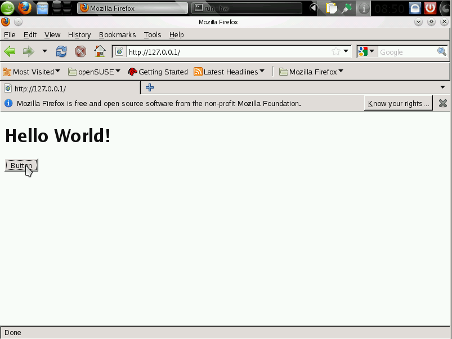Click the Know your rights button
Image resolution: width=452 pixels, height=339 pixels.
pyautogui.click(x=398, y=103)
